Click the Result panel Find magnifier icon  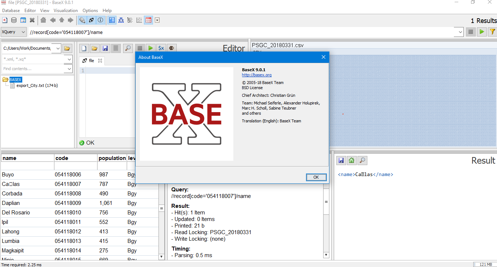click(362, 160)
